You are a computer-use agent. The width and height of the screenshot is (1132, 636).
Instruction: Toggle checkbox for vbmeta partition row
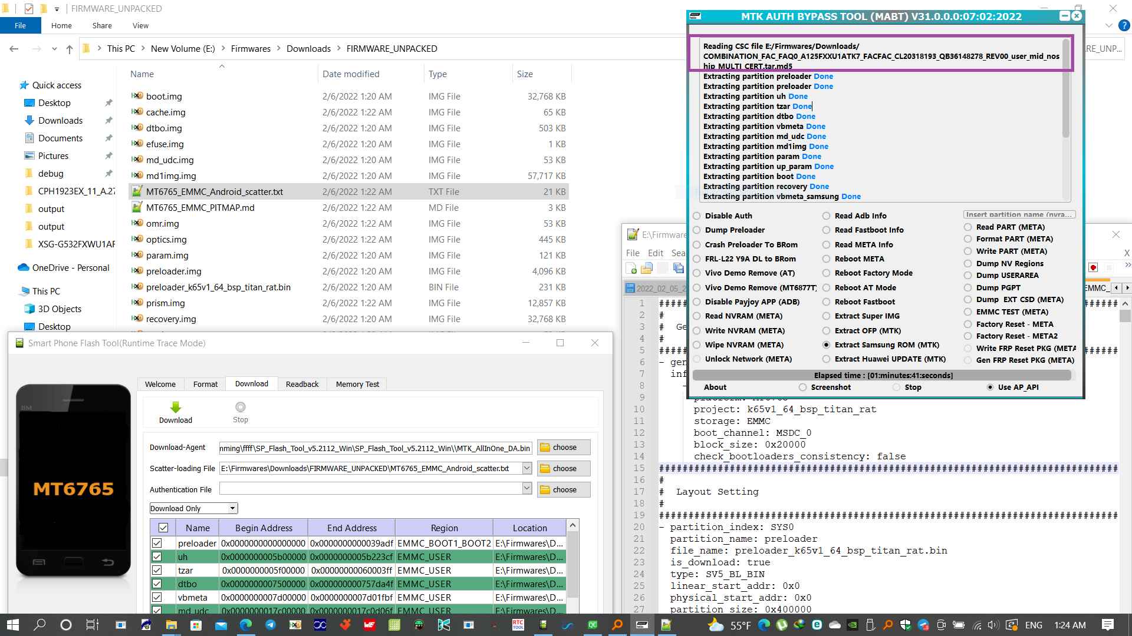coord(157,597)
